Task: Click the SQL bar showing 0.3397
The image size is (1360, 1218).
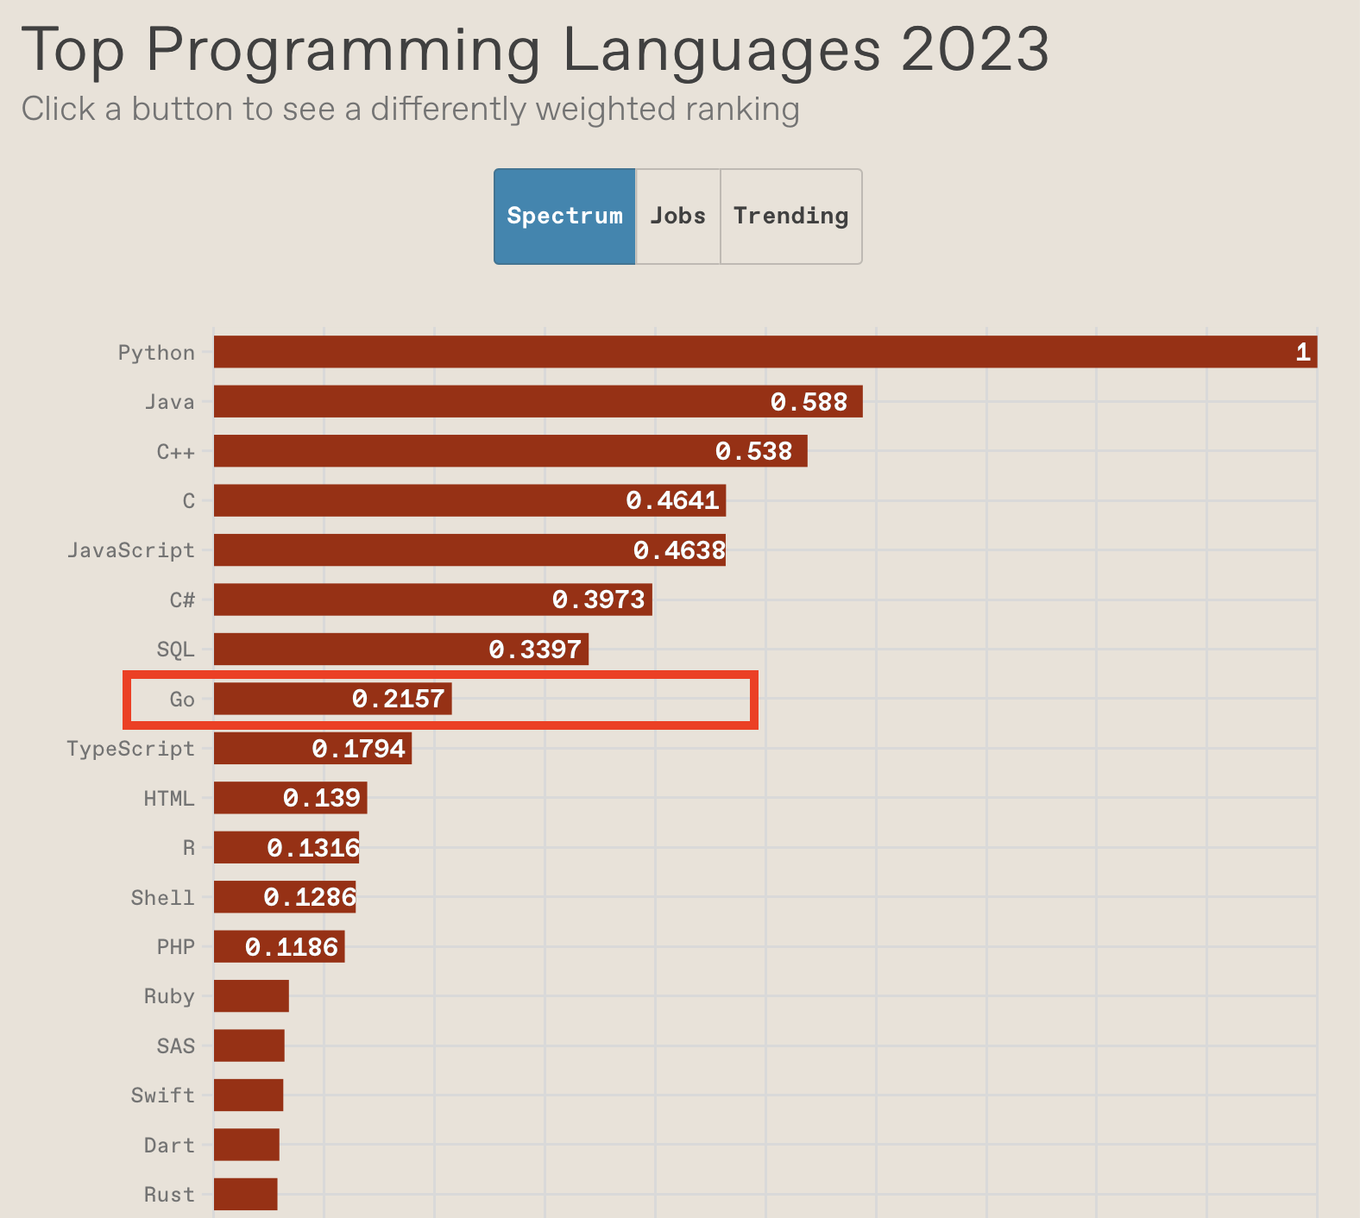Action: click(401, 650)
